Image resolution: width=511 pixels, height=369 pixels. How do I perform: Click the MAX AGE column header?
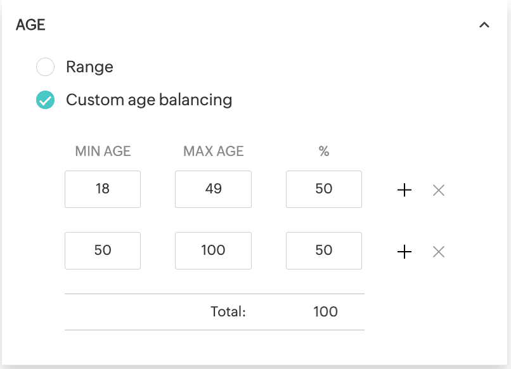pyautogui.click(x=214, y=152)
